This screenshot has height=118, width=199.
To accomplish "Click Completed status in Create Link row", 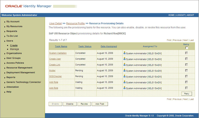I will tap(80, 65).
